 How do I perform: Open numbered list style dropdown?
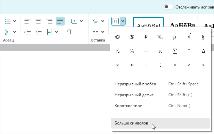(x=15, y=32)
